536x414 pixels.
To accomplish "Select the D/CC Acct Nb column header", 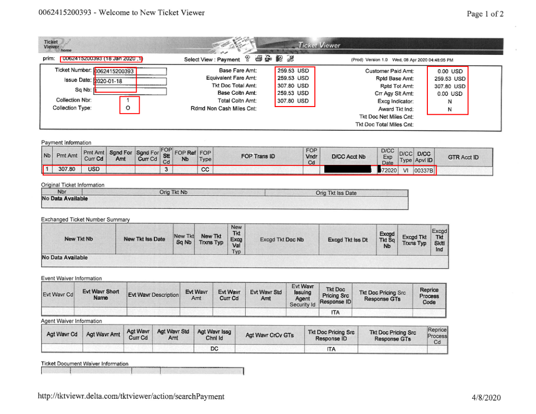I will (348, 157).
